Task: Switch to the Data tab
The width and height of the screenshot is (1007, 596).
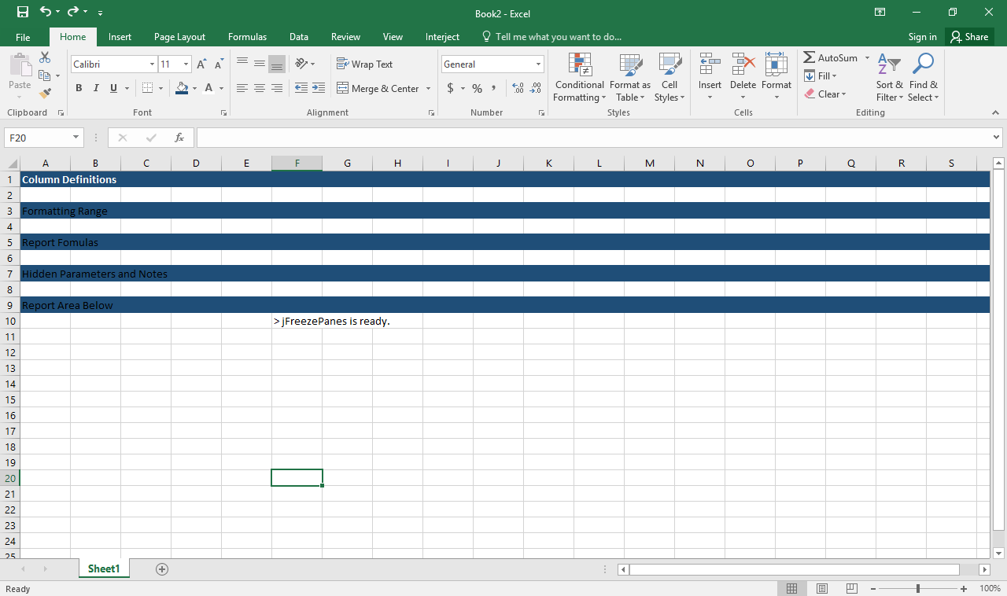Action: click(298, 37)
